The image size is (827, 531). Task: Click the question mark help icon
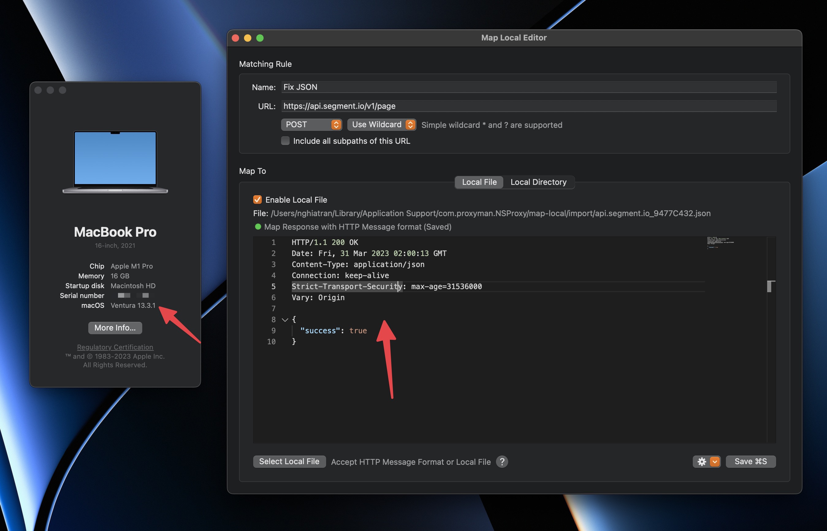pyautogui.click(x=502, y=462)
